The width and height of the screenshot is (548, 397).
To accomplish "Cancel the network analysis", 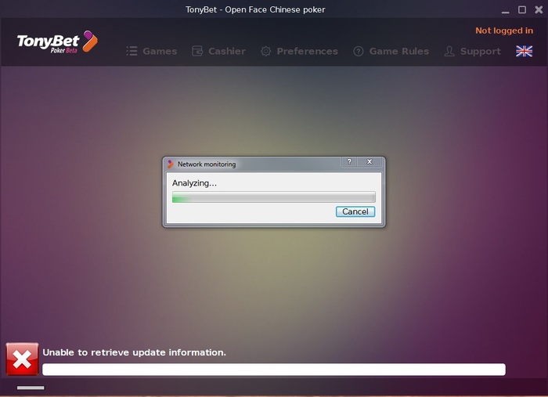I will (x=355, y=211).
